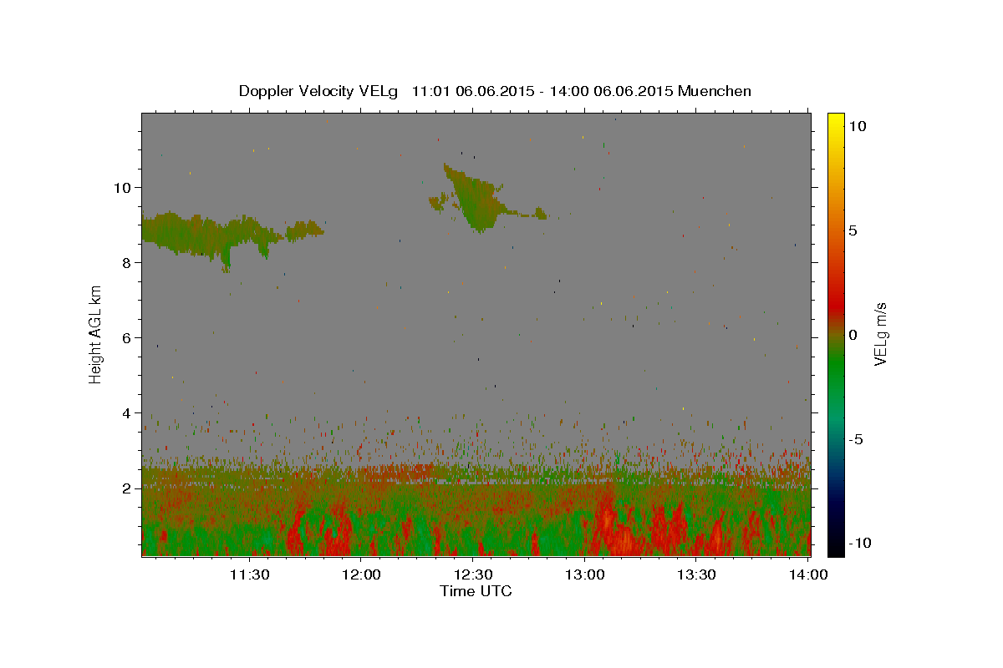Click the 13:00 time tick label
Viewport: 1003px width, 668px height.
[x=584, y=574]
